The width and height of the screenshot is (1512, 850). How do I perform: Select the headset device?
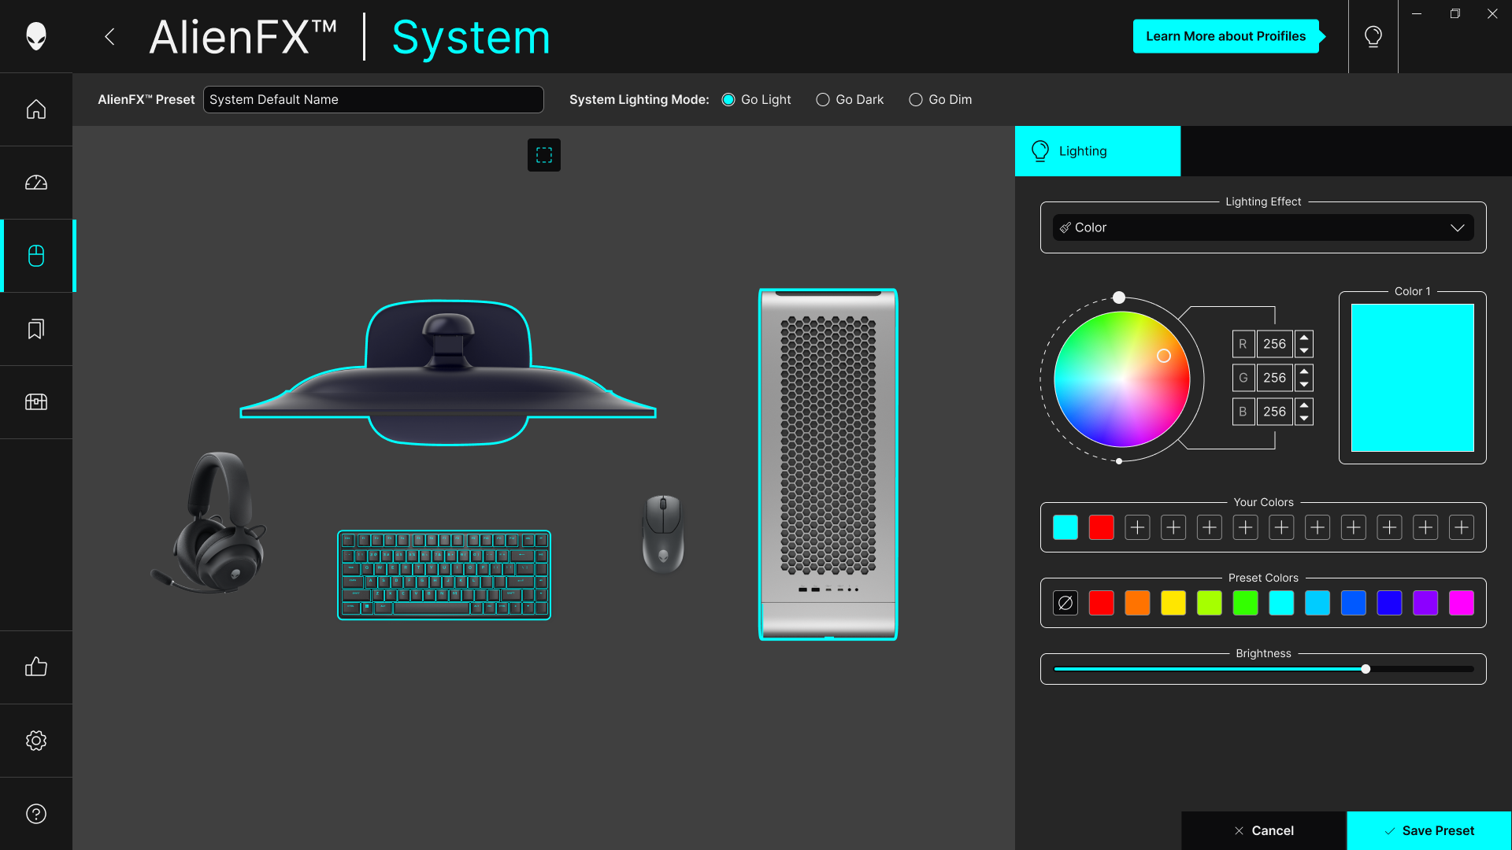[x=209, y=522]
